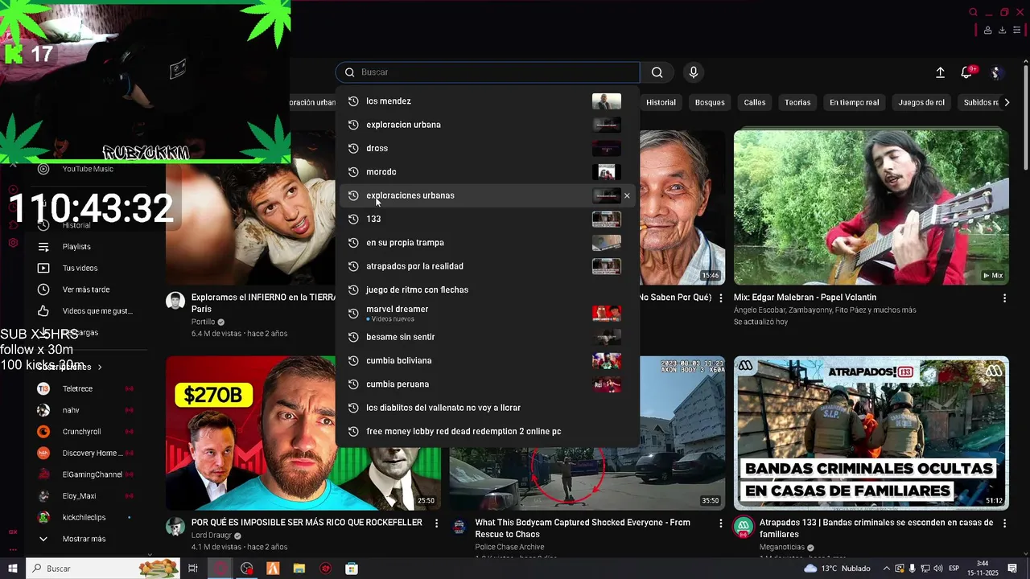Viewport: 1030px width, 579px height.
Task: Show hidden system tray icons chevron
Action: tap(886, 569)
